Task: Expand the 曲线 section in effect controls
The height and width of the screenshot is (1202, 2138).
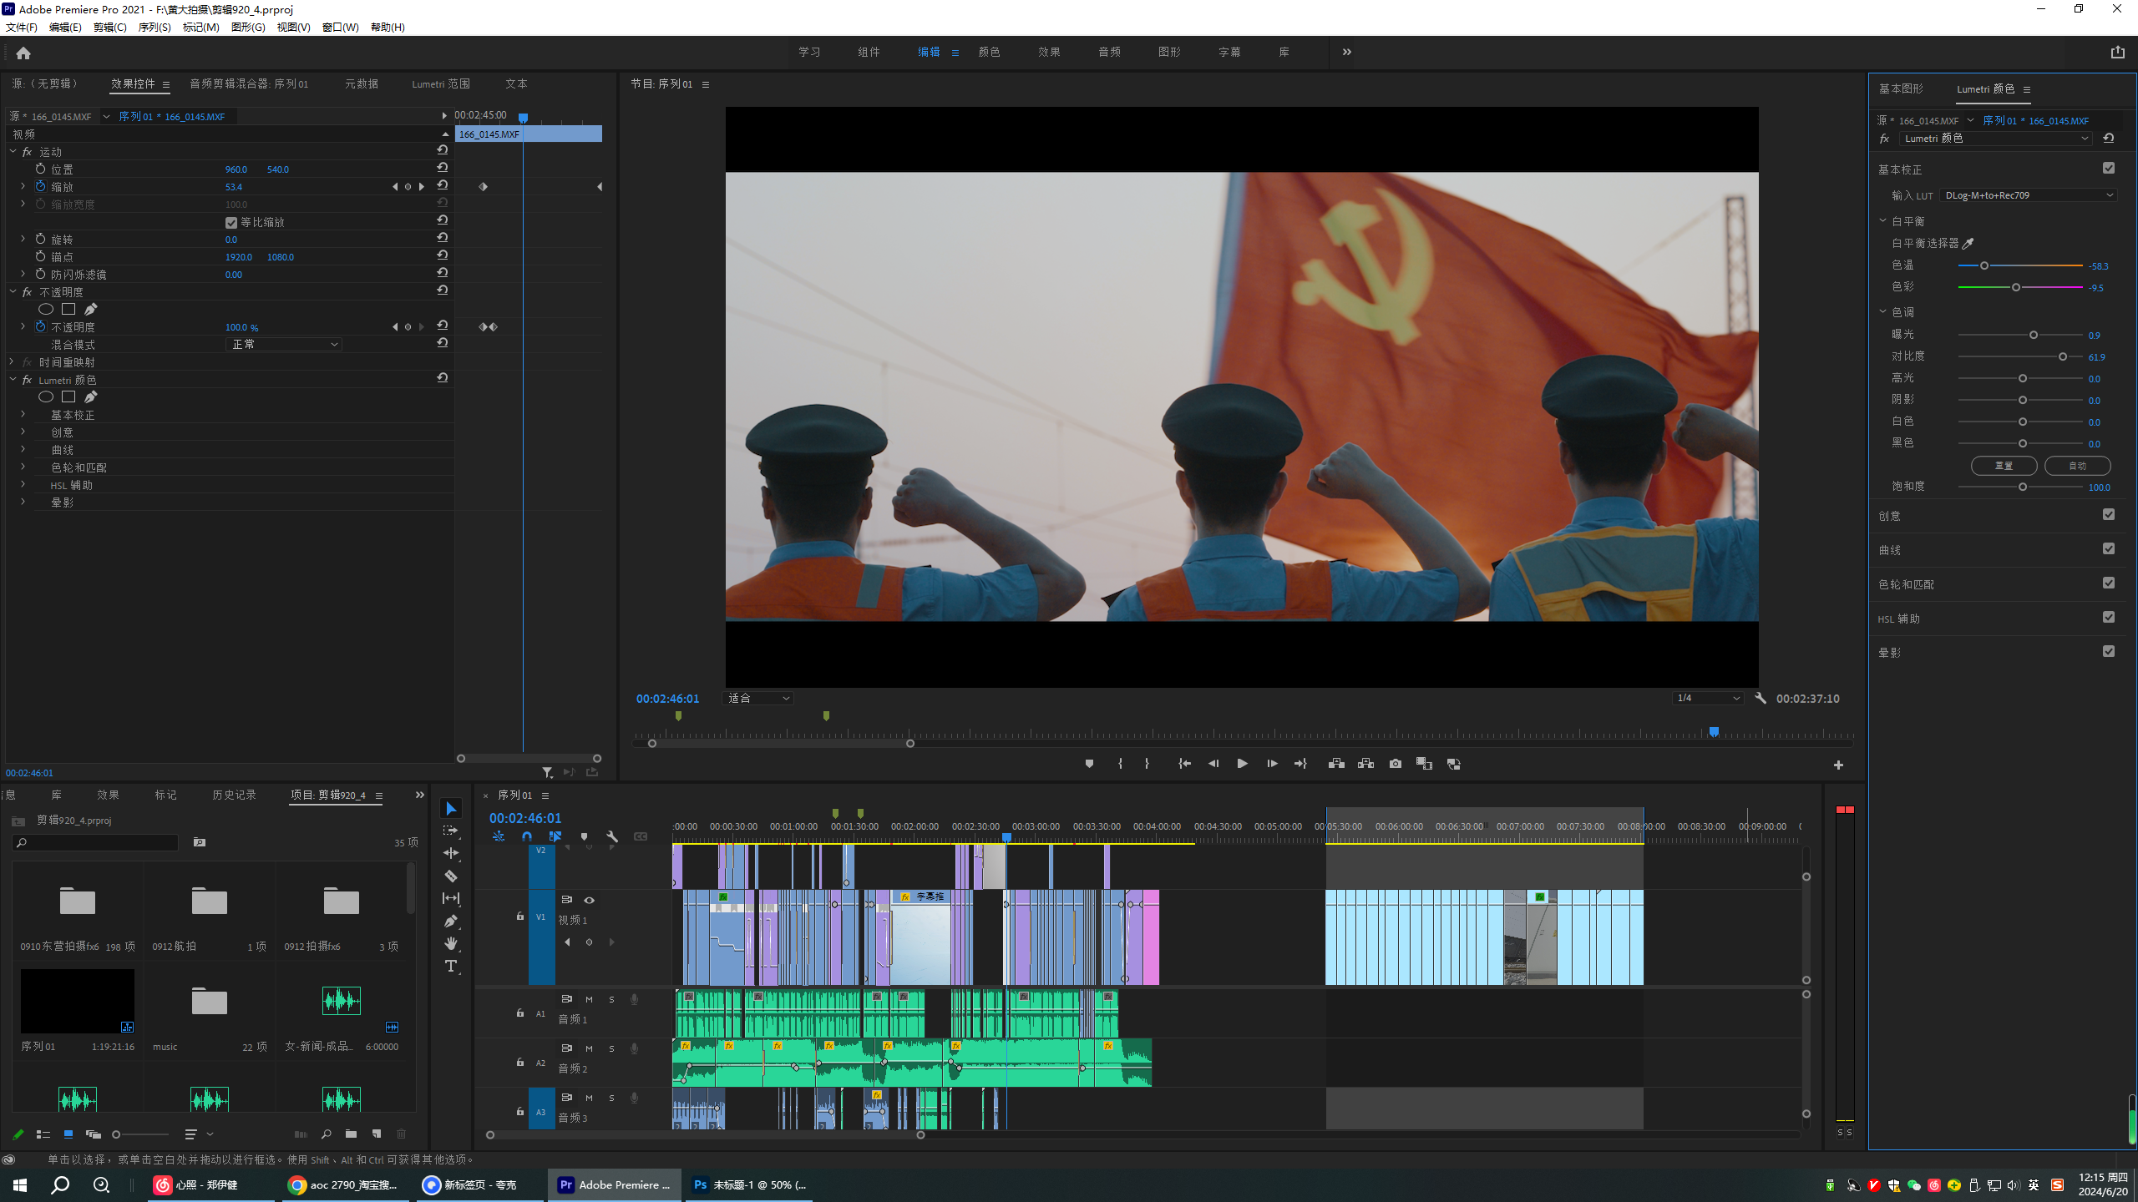Action: tap(23, 450)
